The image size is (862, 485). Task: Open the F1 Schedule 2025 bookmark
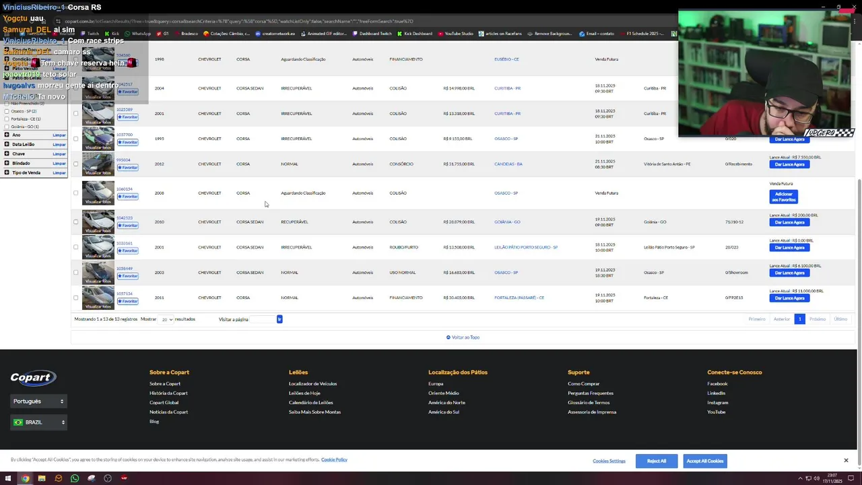pos(642,34)
